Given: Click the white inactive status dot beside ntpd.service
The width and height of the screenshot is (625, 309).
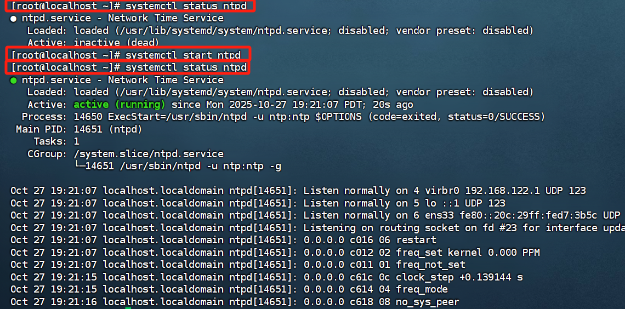Looking at the screenshot, I should point(13,19).
